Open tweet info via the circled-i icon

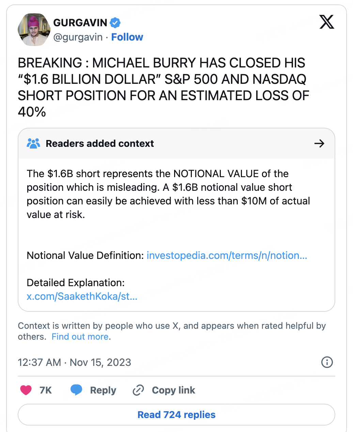327,362
